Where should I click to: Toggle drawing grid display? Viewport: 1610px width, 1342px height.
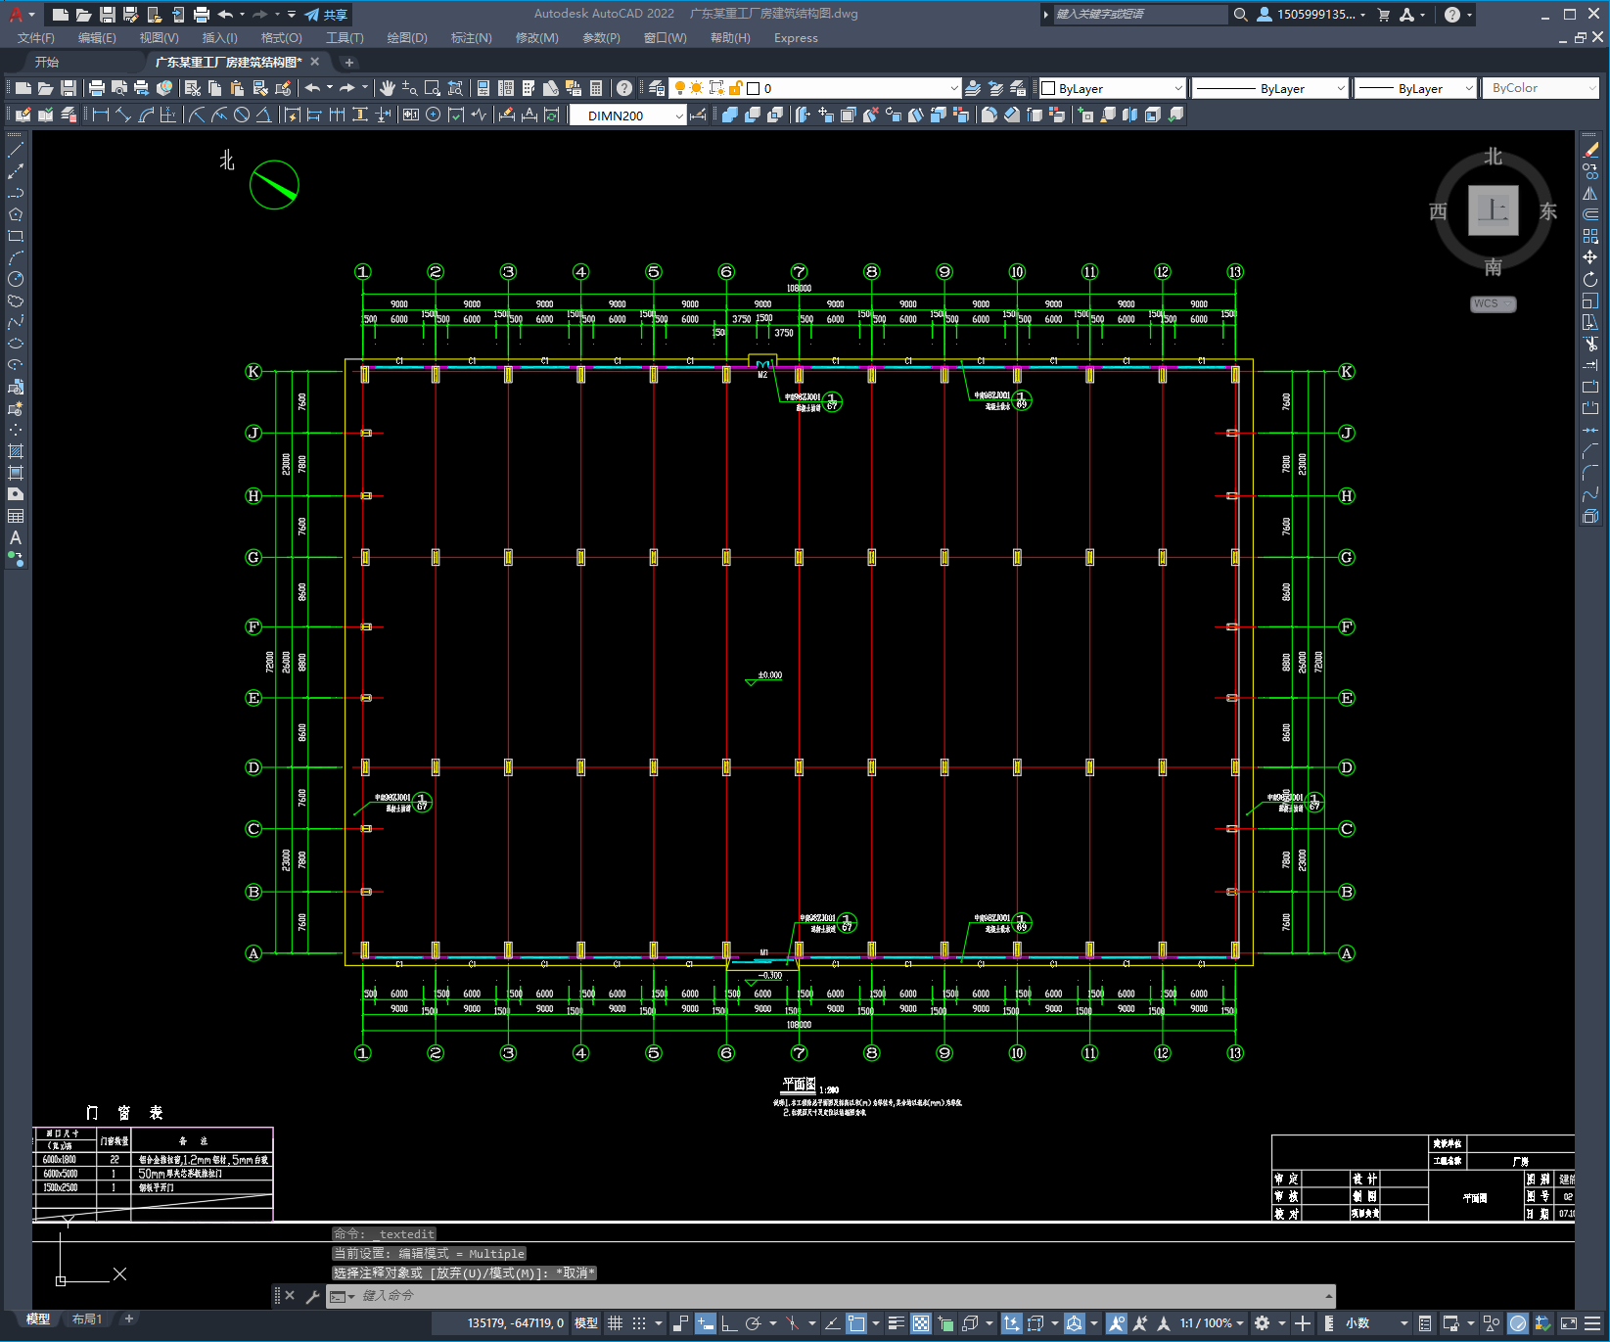[615, 1323]
